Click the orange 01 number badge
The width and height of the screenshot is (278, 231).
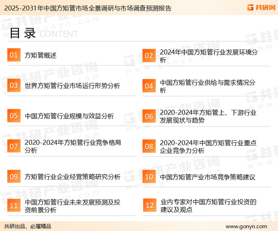point(14,55)
